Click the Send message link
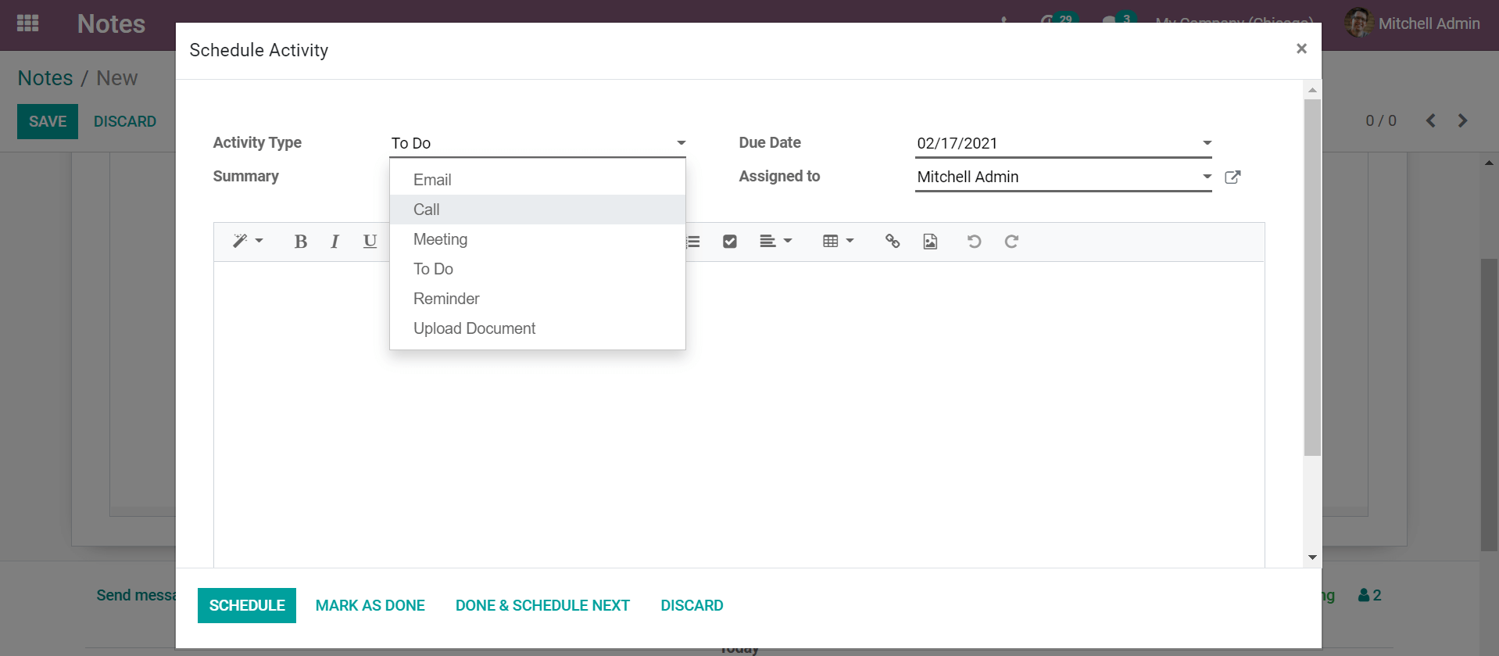Screen dimensions: 1499x656 click(x=136, y=595)
